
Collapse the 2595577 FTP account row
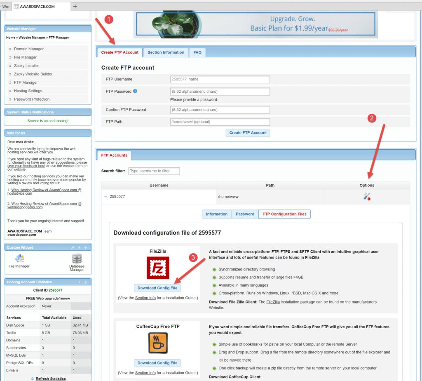click(x=105, y=197)
